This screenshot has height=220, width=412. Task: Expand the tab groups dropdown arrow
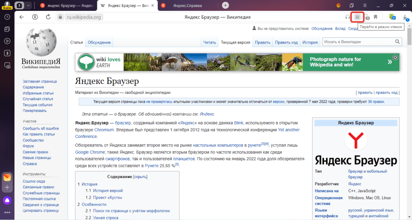pos(28,5)
